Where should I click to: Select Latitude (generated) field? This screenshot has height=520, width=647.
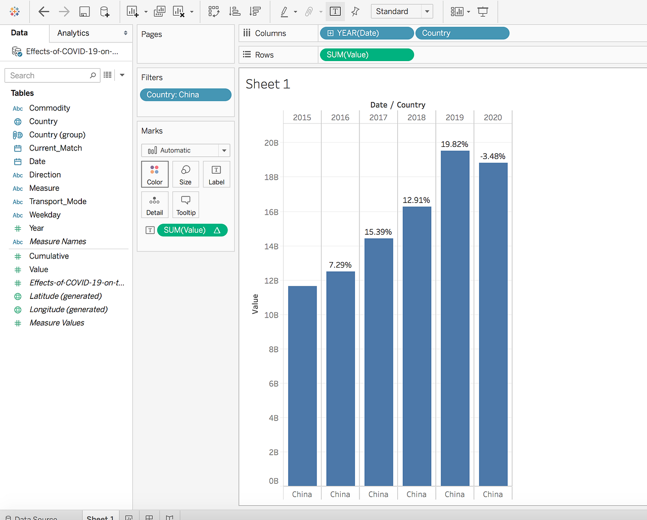[66, 296]
